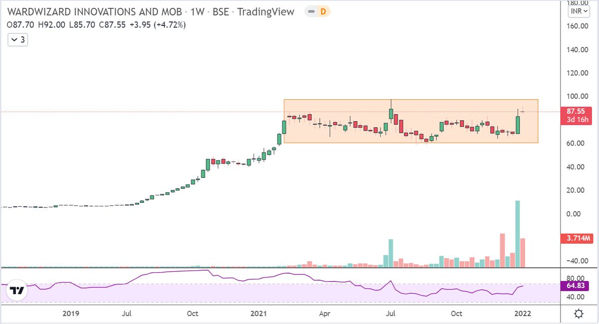
Task: Click the TradingView source label in title
Action: [267, 12]
